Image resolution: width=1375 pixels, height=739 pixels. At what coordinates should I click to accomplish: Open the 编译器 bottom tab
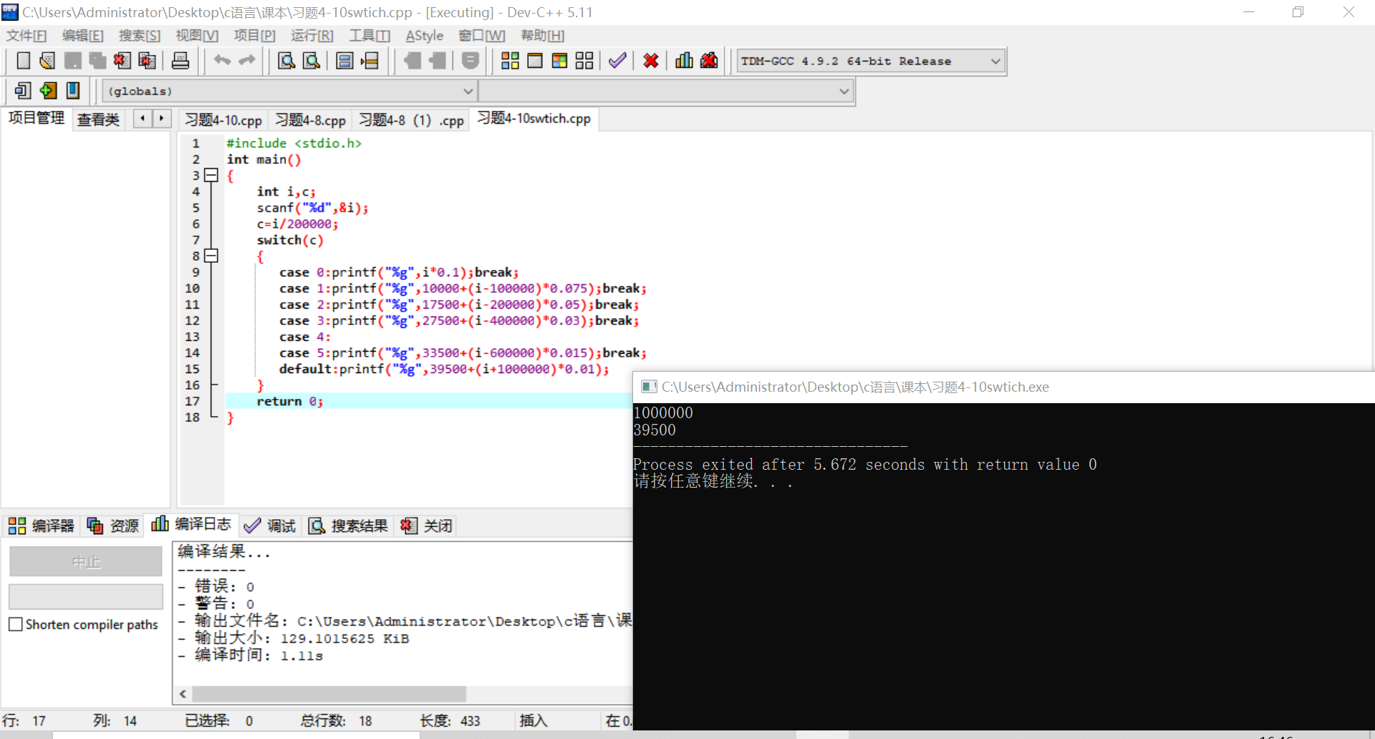click(42, 526)
